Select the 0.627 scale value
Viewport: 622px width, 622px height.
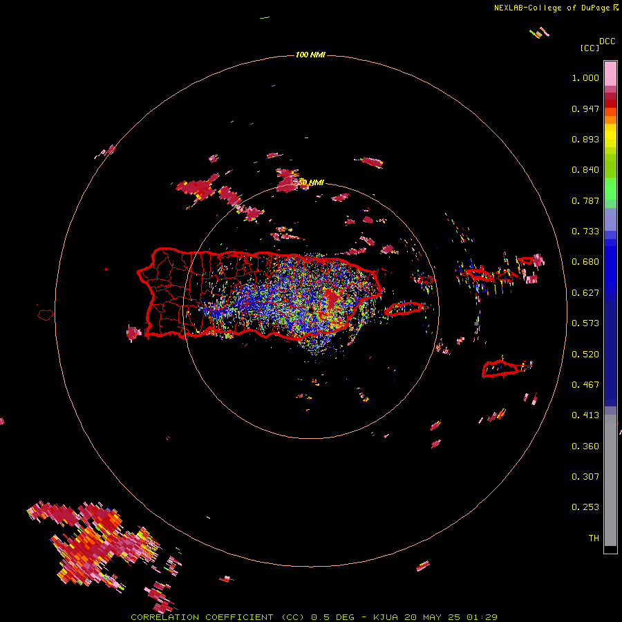pos(585,293)
